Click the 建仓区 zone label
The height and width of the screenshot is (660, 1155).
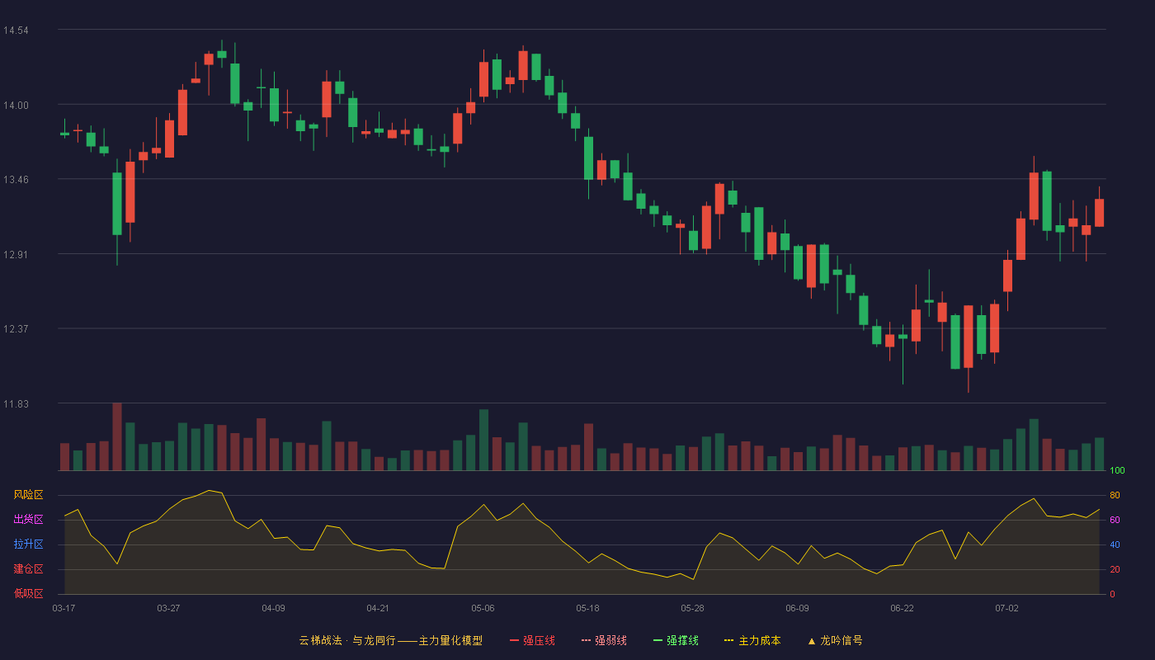(x=28, y=569)
